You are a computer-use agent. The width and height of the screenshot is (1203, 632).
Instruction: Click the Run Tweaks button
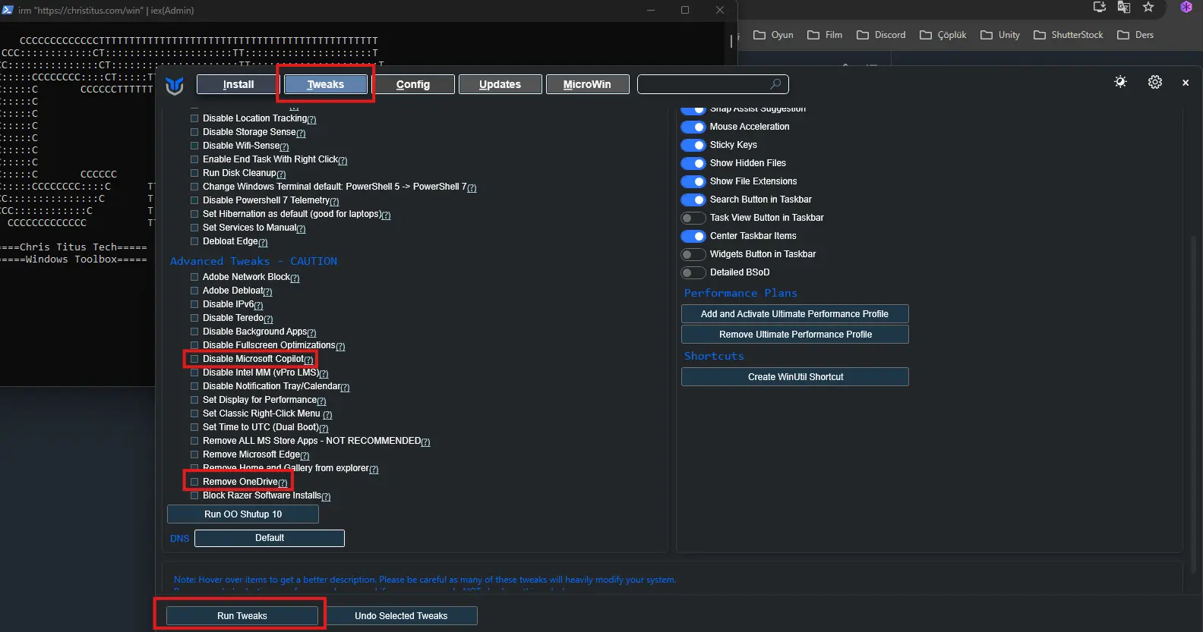[x=242, y=616]
